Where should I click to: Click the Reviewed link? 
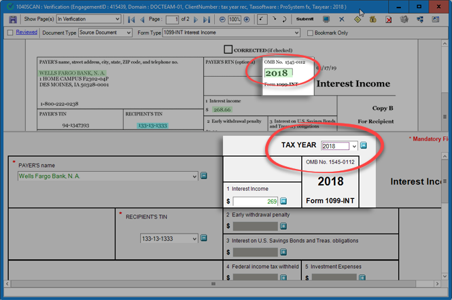coord(27,32)
